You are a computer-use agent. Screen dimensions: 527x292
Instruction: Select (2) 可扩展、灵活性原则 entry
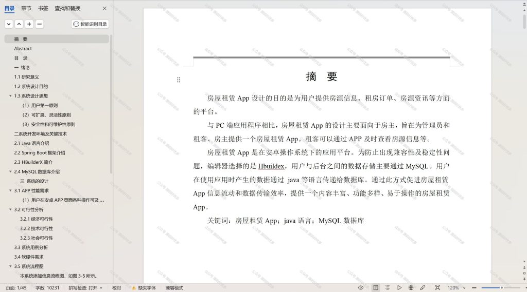(x=47, y=115)
